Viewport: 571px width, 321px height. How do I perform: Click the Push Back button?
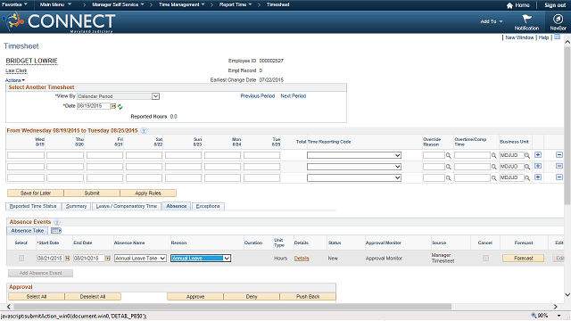coord(308,297)
